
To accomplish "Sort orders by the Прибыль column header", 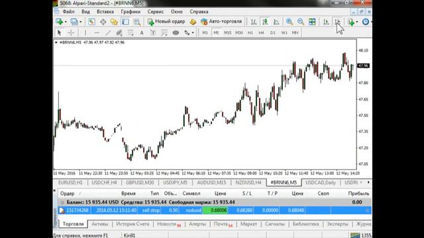I will coord(358,194).
